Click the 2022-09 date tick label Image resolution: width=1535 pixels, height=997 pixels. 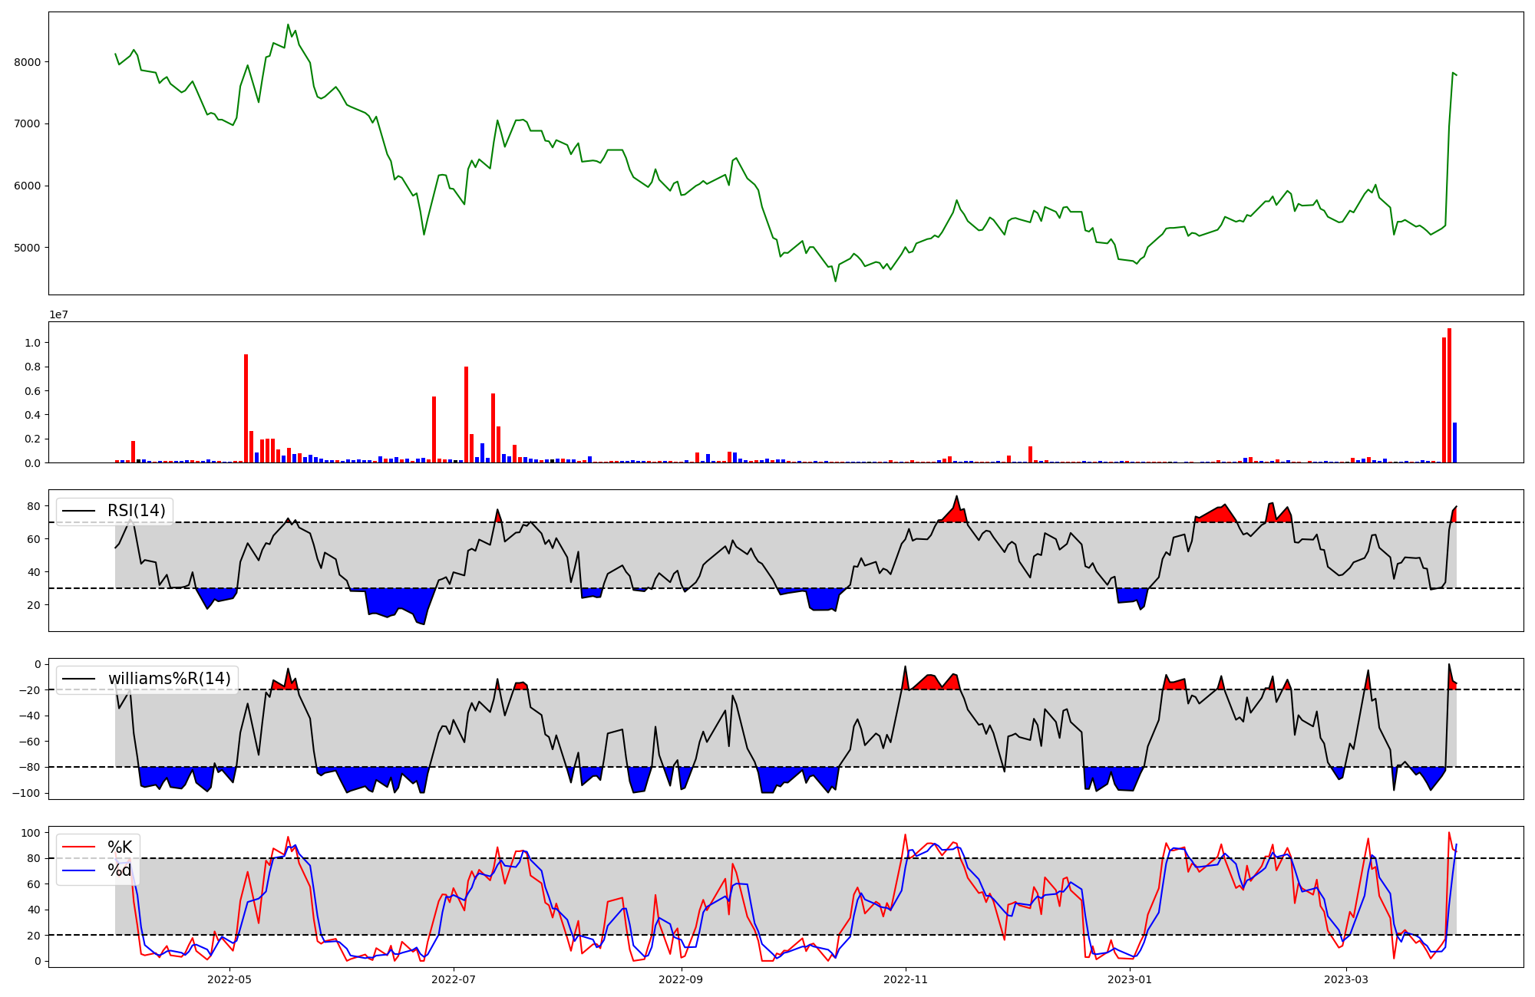point(682,979)
